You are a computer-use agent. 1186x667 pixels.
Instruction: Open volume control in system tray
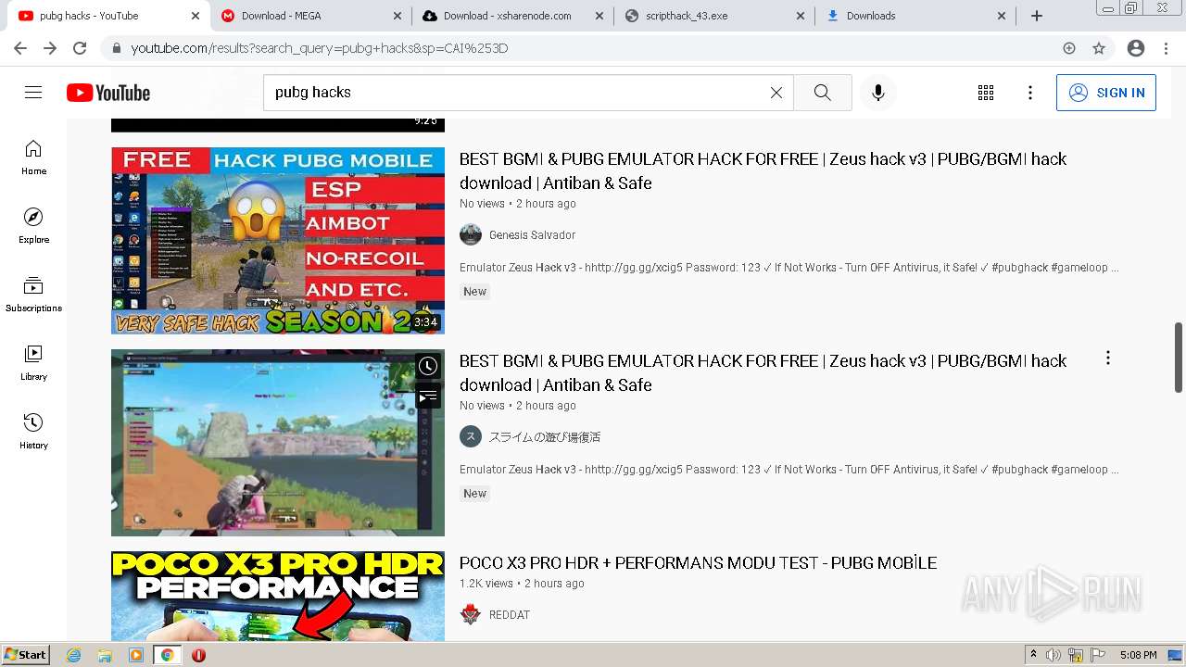[x=1054, y=655]
